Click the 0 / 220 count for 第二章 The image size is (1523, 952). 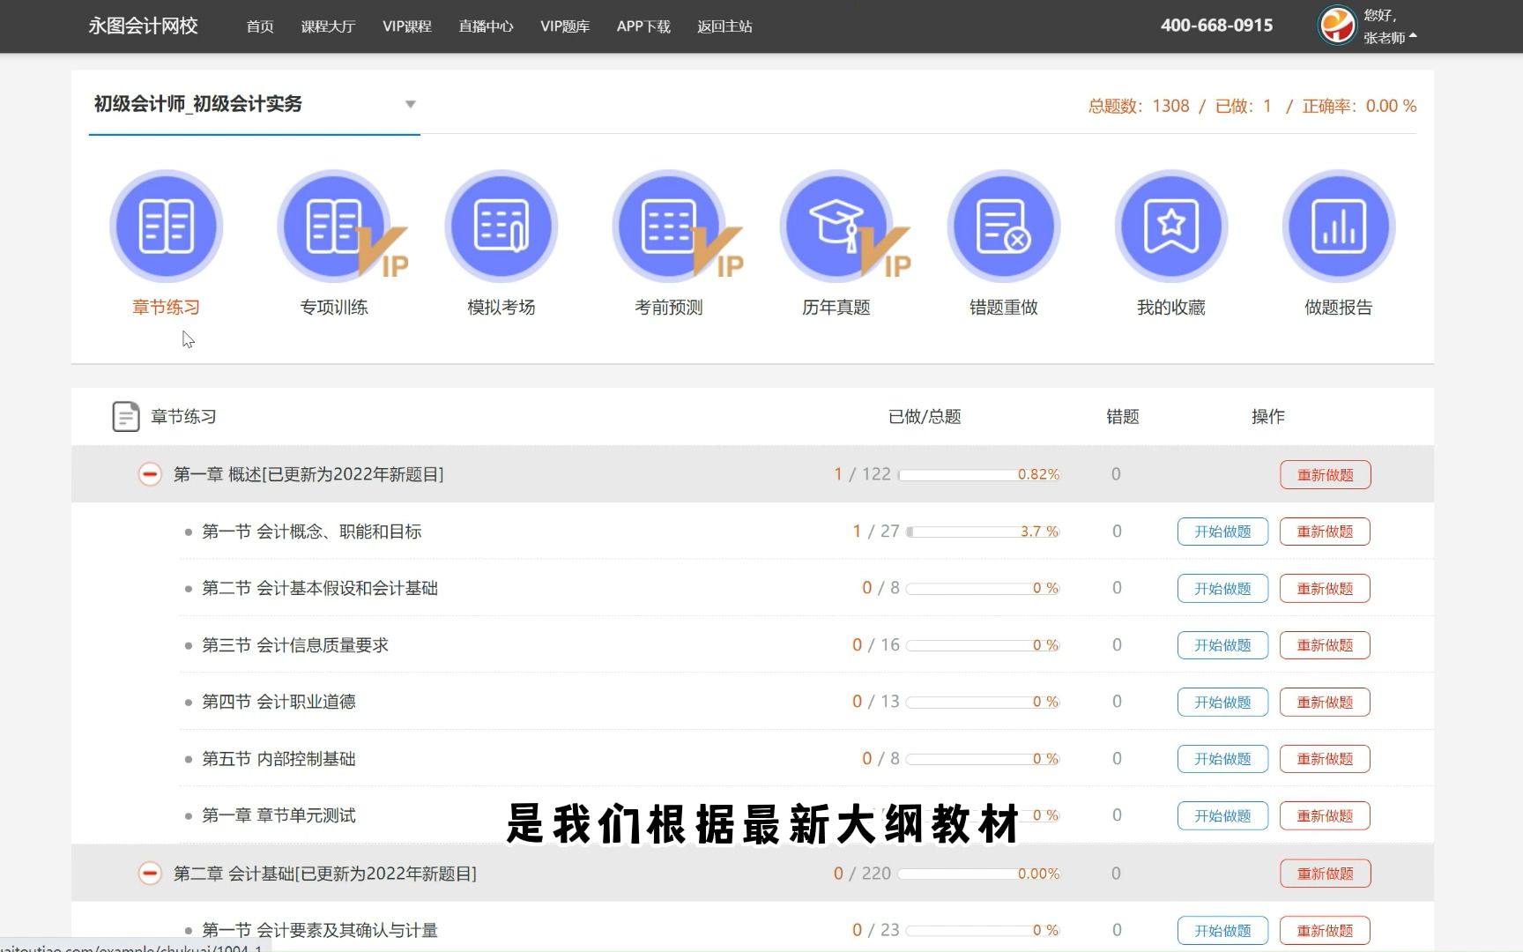click(x=862, y=874)
